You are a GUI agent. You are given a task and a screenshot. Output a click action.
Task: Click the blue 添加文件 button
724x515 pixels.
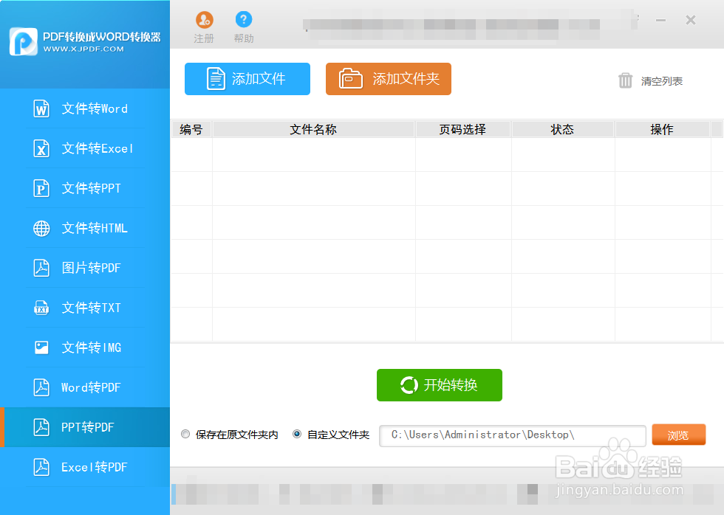(247, 79)
